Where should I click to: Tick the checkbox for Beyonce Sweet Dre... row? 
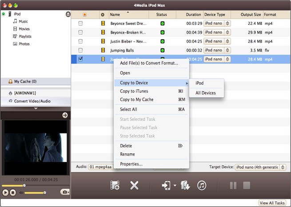click(80, 24)
